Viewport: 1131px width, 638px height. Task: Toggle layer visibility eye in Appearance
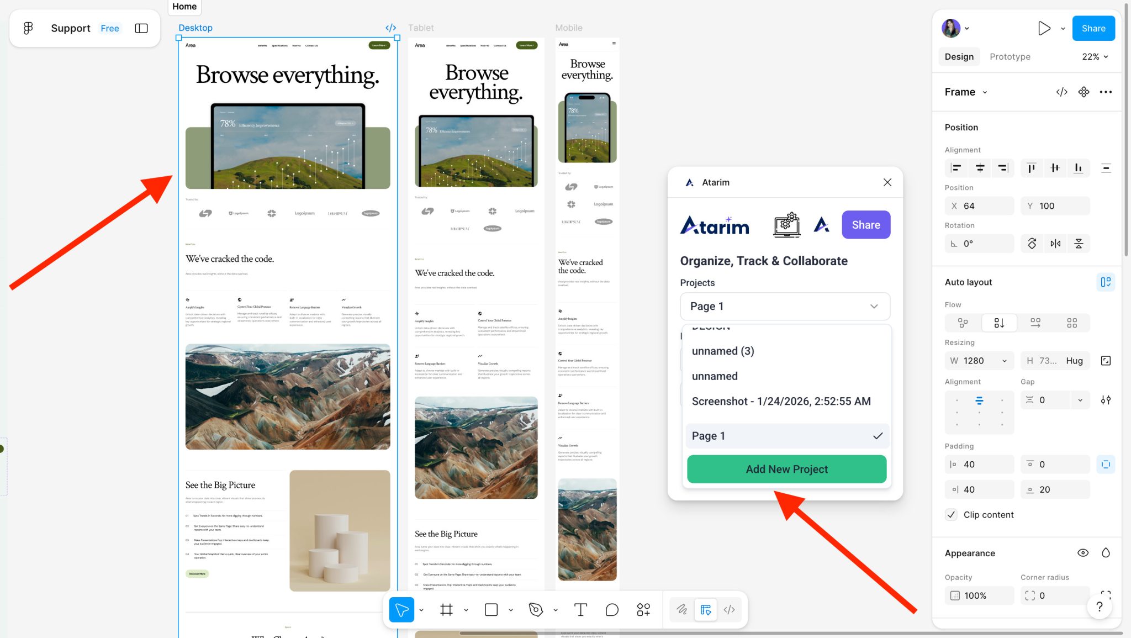1082,553
